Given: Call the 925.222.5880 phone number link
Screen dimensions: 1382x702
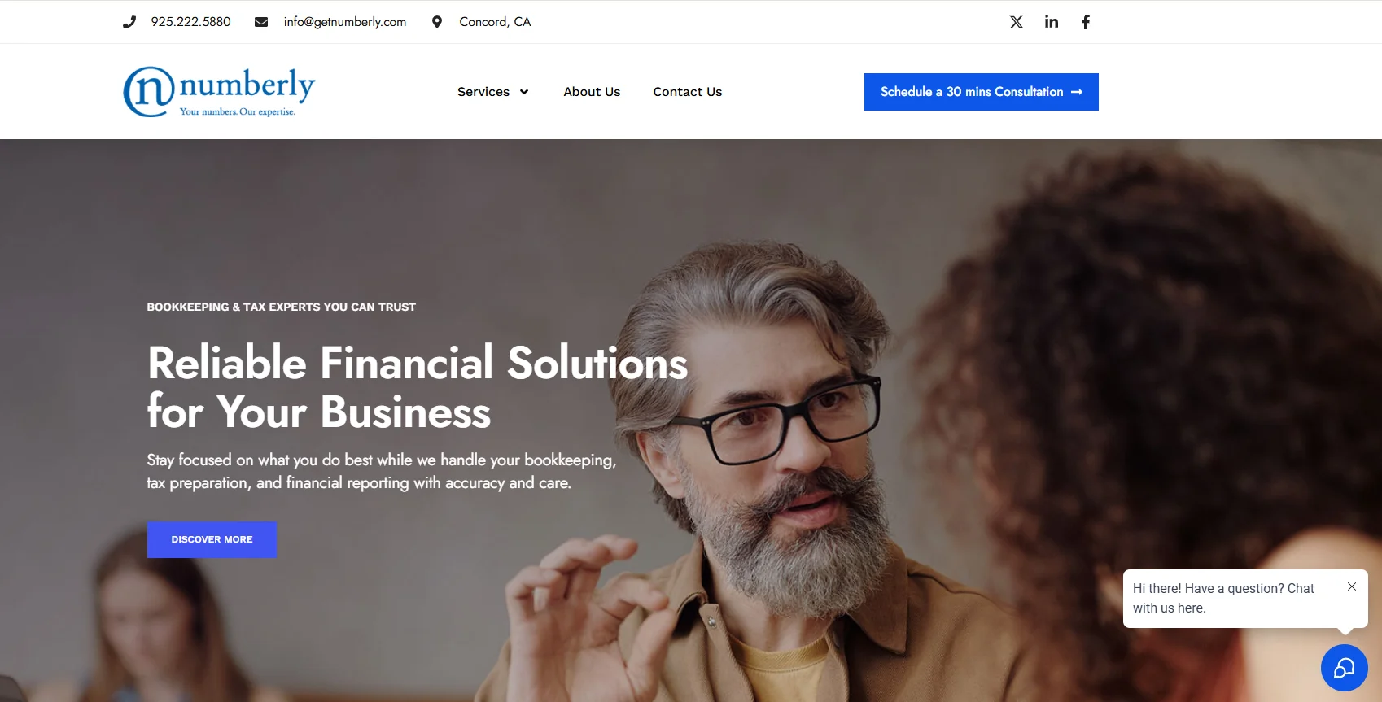Looking at the screenshot, I should coord(191,22).
